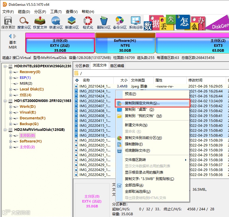This screenshot has width=229, height=217.
Task: Collapse the HD2:MsftVirtualDisk node
Action: [x=5, y=130]
